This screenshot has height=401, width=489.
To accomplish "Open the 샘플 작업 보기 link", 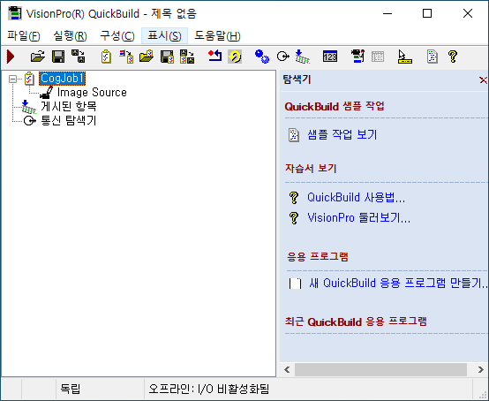I will coord(342,135).
